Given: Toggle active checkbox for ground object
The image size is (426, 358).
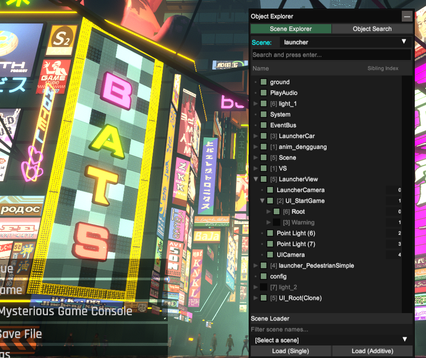Looking at the screenshot, I should 263,82.
